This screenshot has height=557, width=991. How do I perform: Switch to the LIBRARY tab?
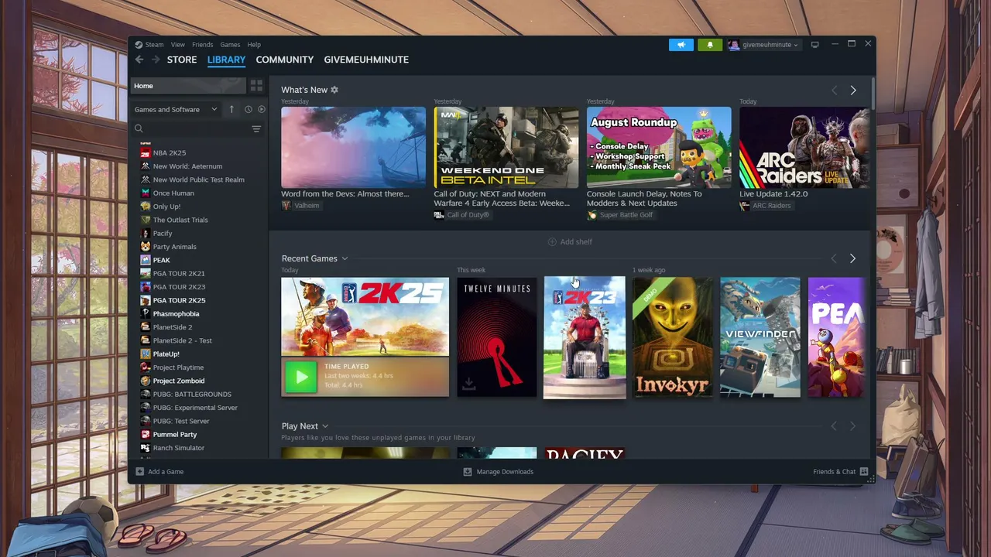(226, 60)
